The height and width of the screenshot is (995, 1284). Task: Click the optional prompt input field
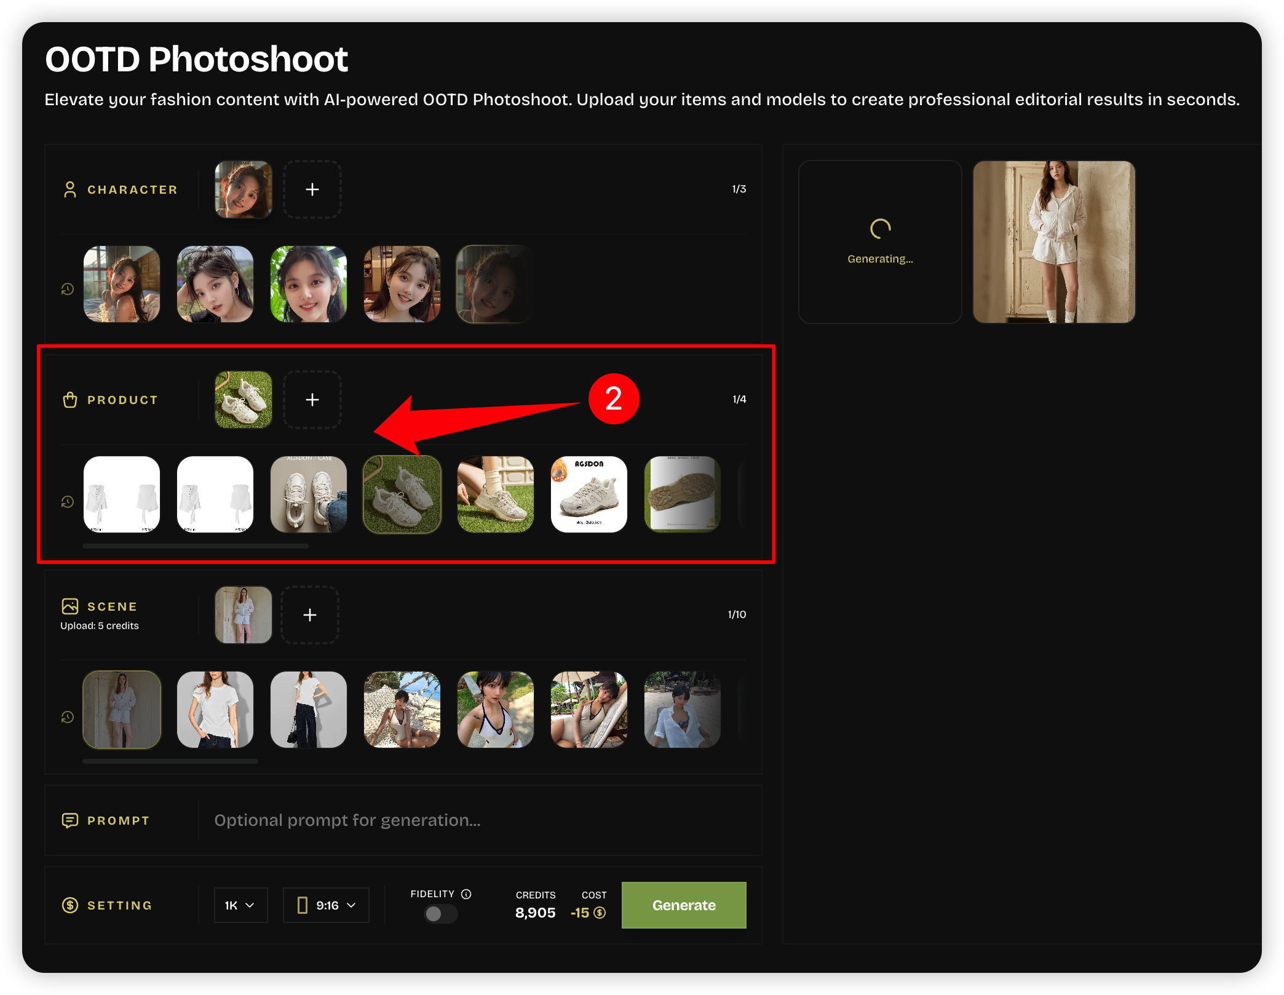pos(480,820)
